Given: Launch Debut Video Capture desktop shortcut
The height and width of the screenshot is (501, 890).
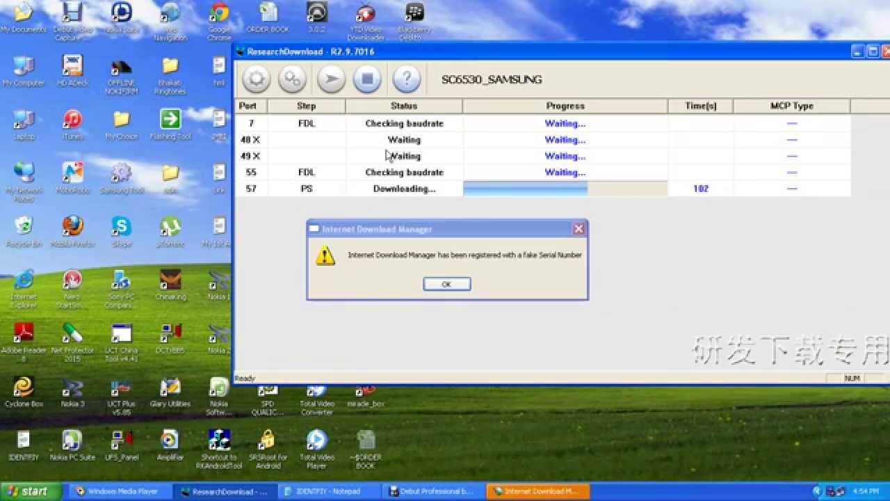Looking at the screenshot, I should coord(72,21).
